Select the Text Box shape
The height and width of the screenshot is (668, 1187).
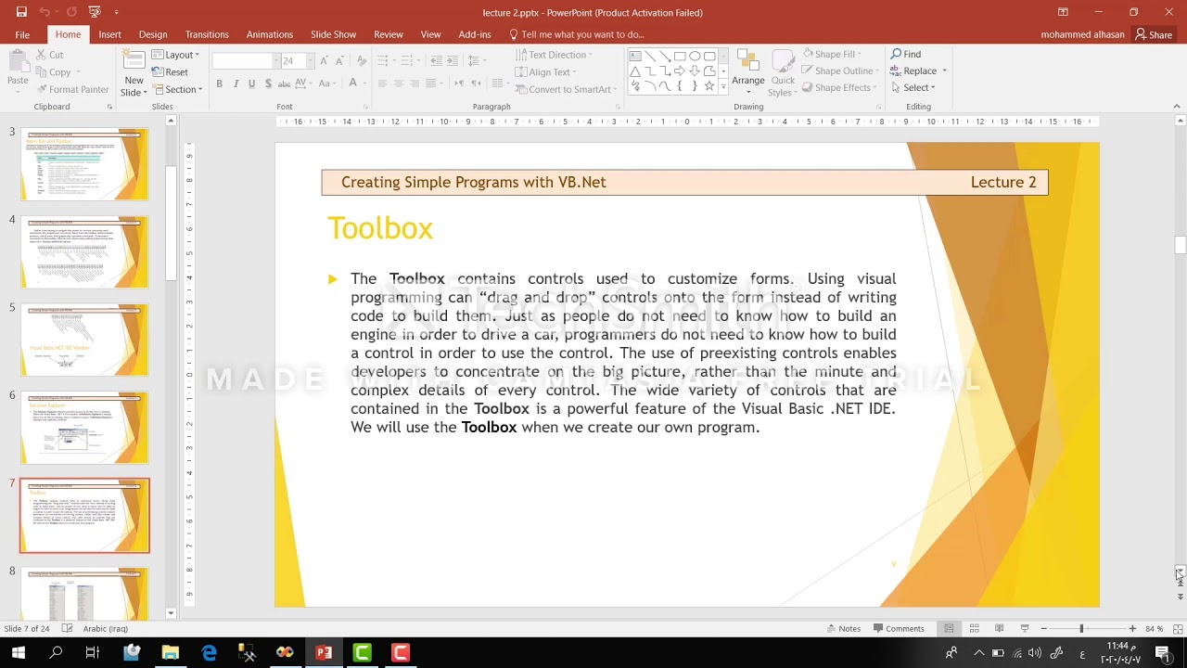click(635, 56)
